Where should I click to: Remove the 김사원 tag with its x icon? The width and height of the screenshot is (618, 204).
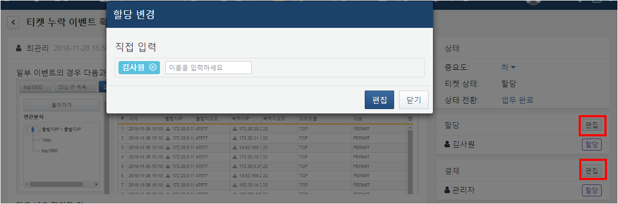click(x=153, y=67)
